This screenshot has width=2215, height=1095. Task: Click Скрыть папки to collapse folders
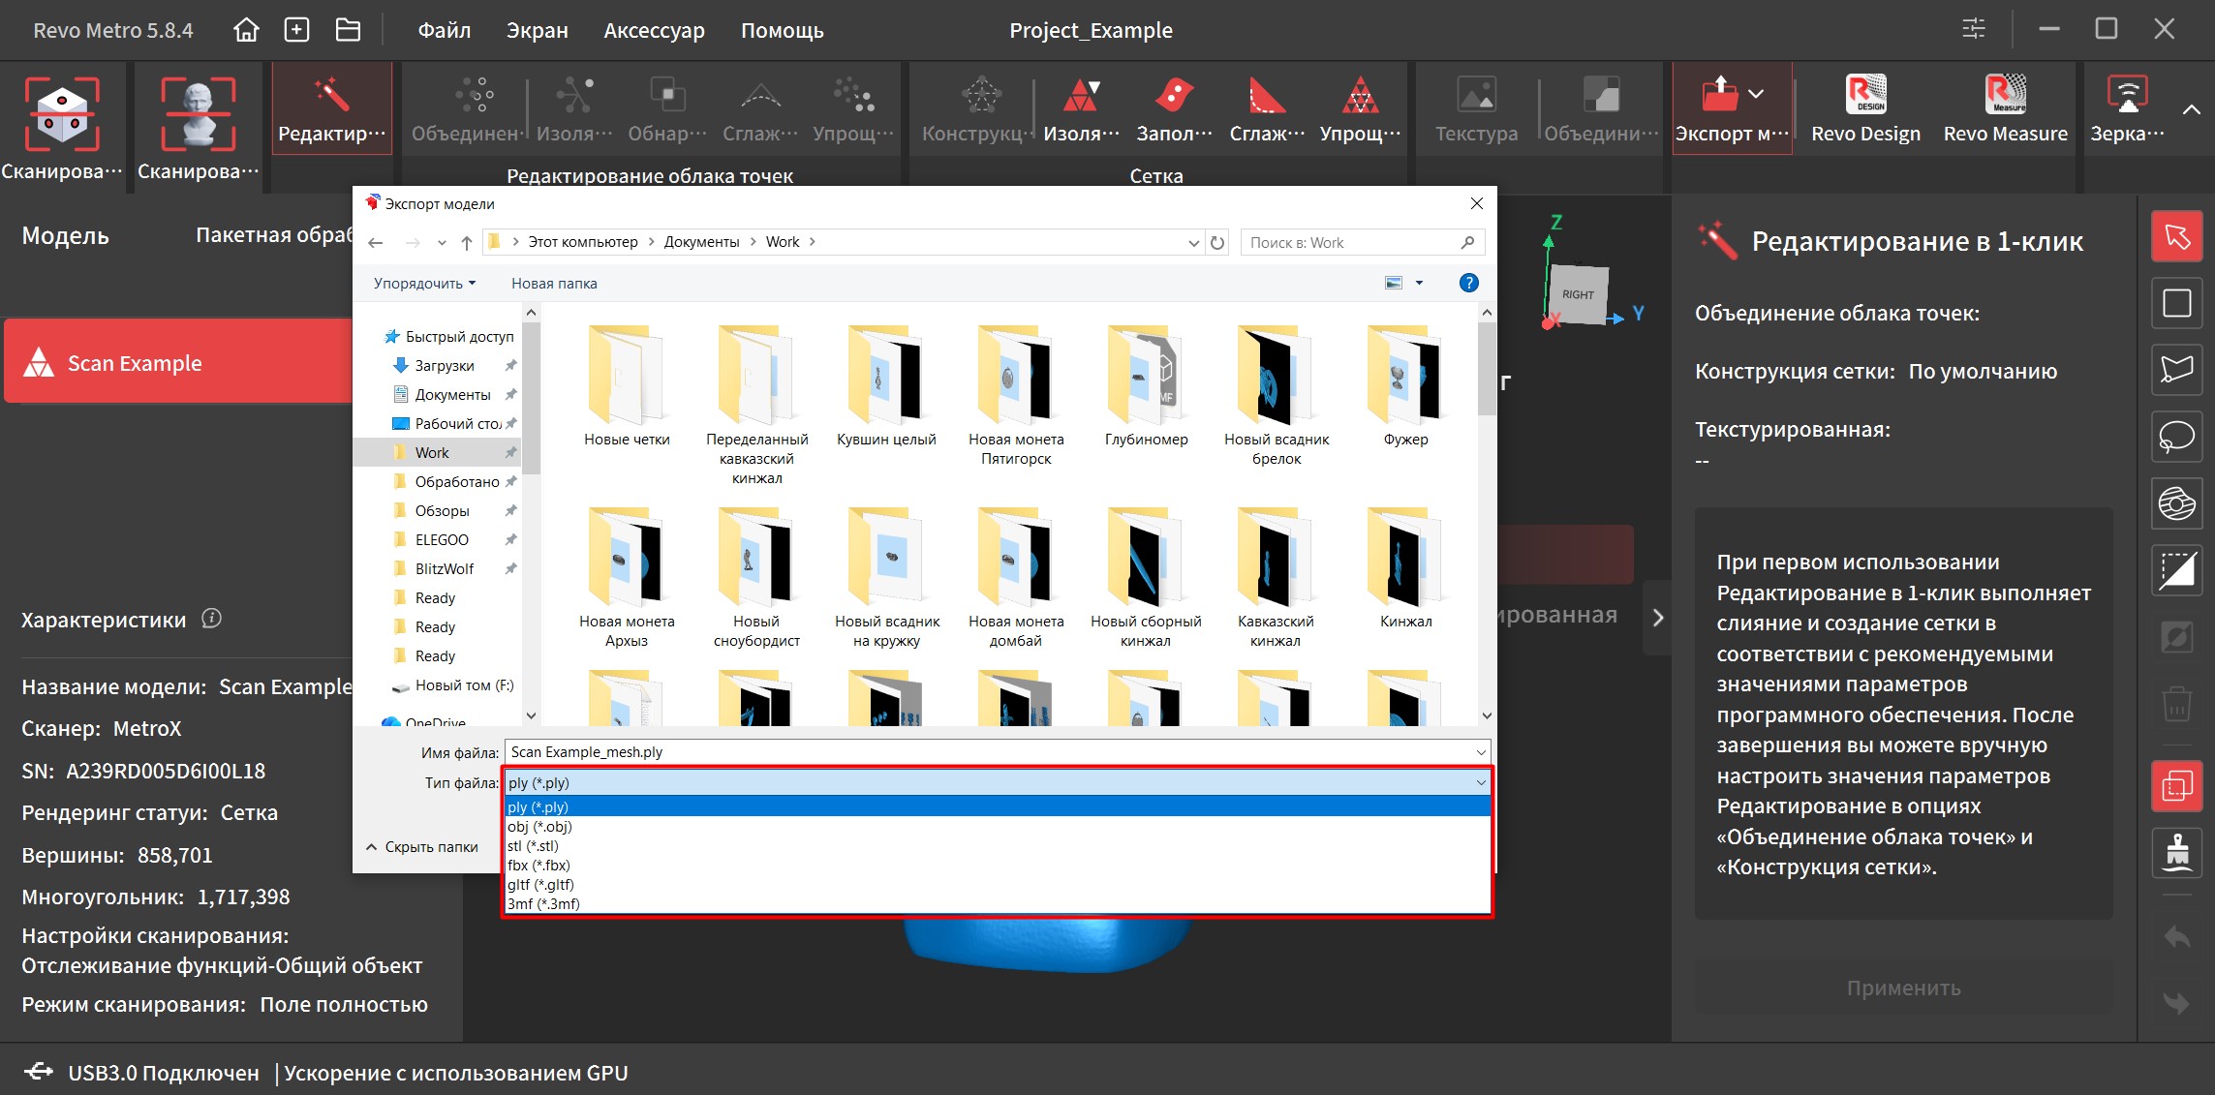click(x=421, y=846)
